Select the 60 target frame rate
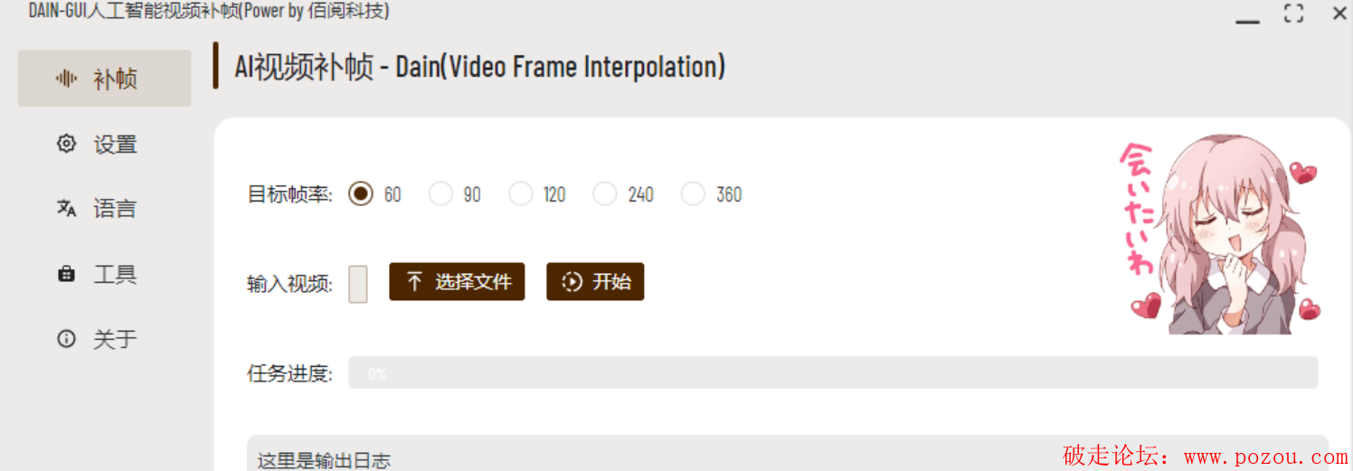 point(360,193)
